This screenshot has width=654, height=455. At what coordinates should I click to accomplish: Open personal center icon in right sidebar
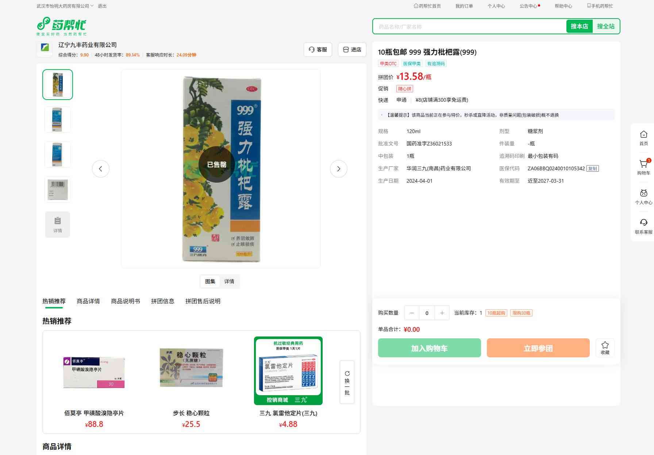[x=643, y=194]
